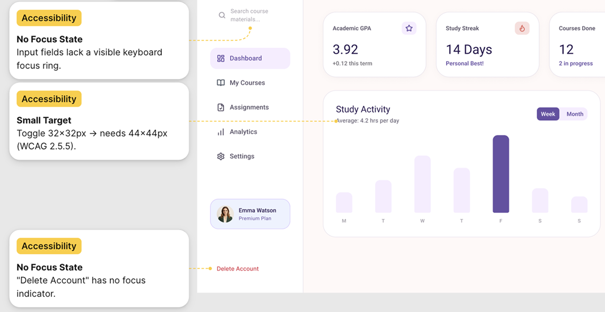
Task: Click the bar chart icon beside Analytics
Action: coord(221,132)
